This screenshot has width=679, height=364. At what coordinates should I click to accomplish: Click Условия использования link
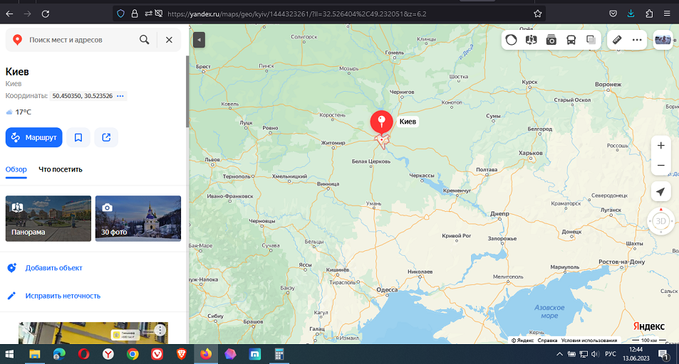[x=589, y=341]
